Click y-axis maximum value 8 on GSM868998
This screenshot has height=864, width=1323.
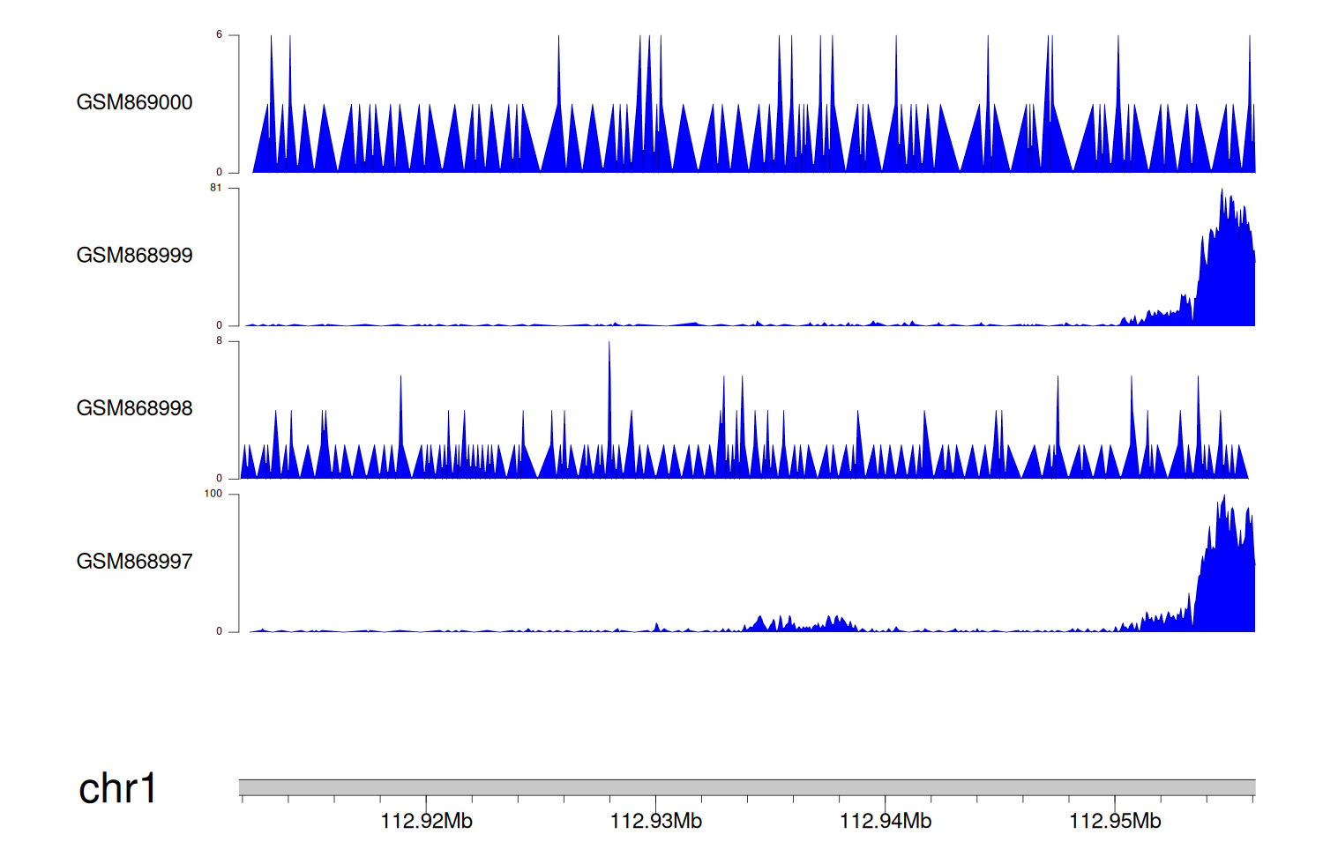pyautogui.click(x=219, y=341)
